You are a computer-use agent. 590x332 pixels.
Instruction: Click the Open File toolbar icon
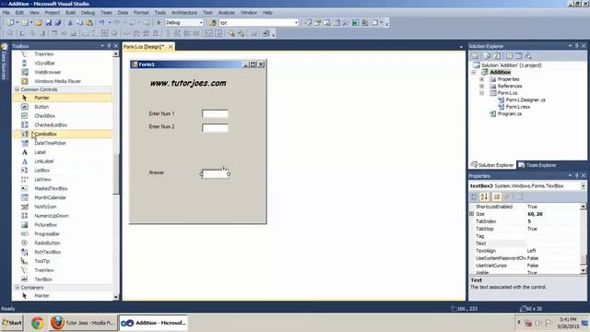coord(39,23)
